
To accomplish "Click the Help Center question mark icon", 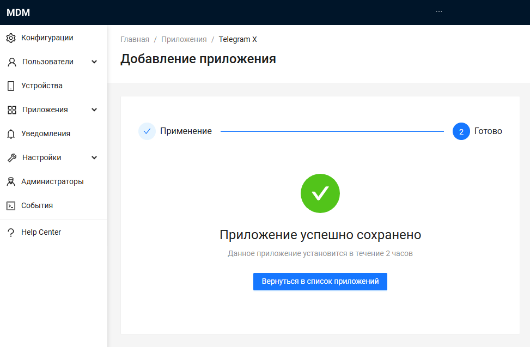I will pos(11,233).
